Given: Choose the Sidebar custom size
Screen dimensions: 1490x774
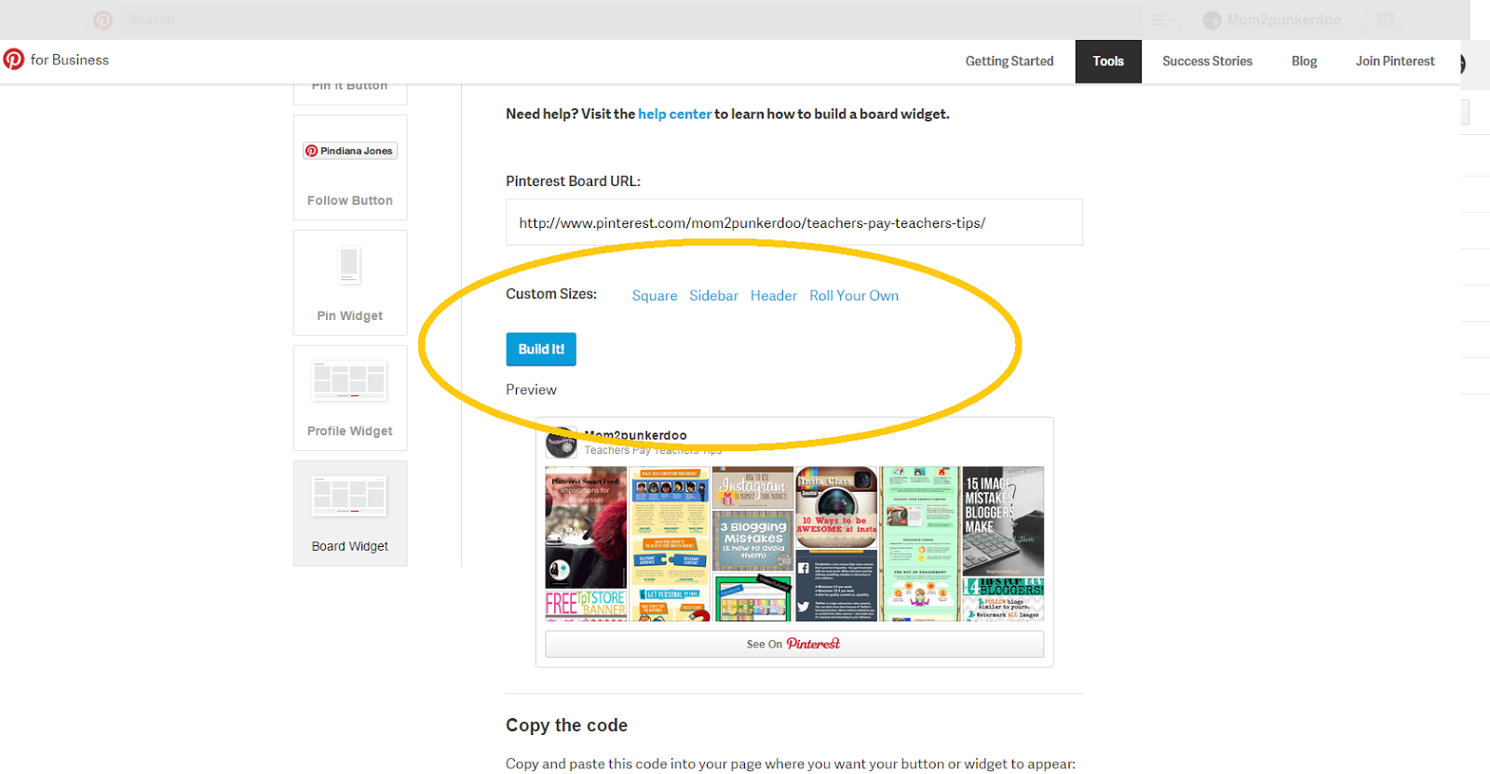Looking at the screenshot, I should click(x=713, y=296).
